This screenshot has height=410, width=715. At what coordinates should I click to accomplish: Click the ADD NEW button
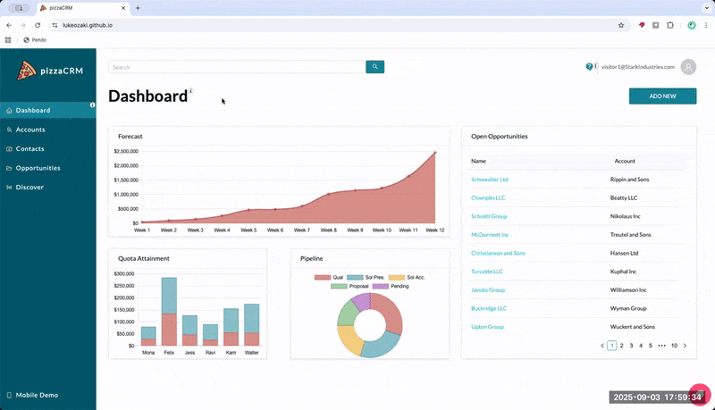pyautogui.click(x=662, y=96)
